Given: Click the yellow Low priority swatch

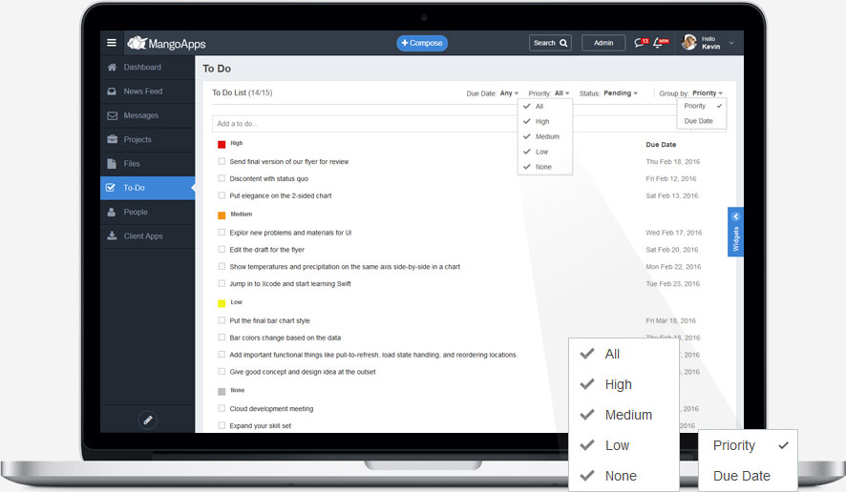Looking at the screenshot, I should (x=222, y=303).
